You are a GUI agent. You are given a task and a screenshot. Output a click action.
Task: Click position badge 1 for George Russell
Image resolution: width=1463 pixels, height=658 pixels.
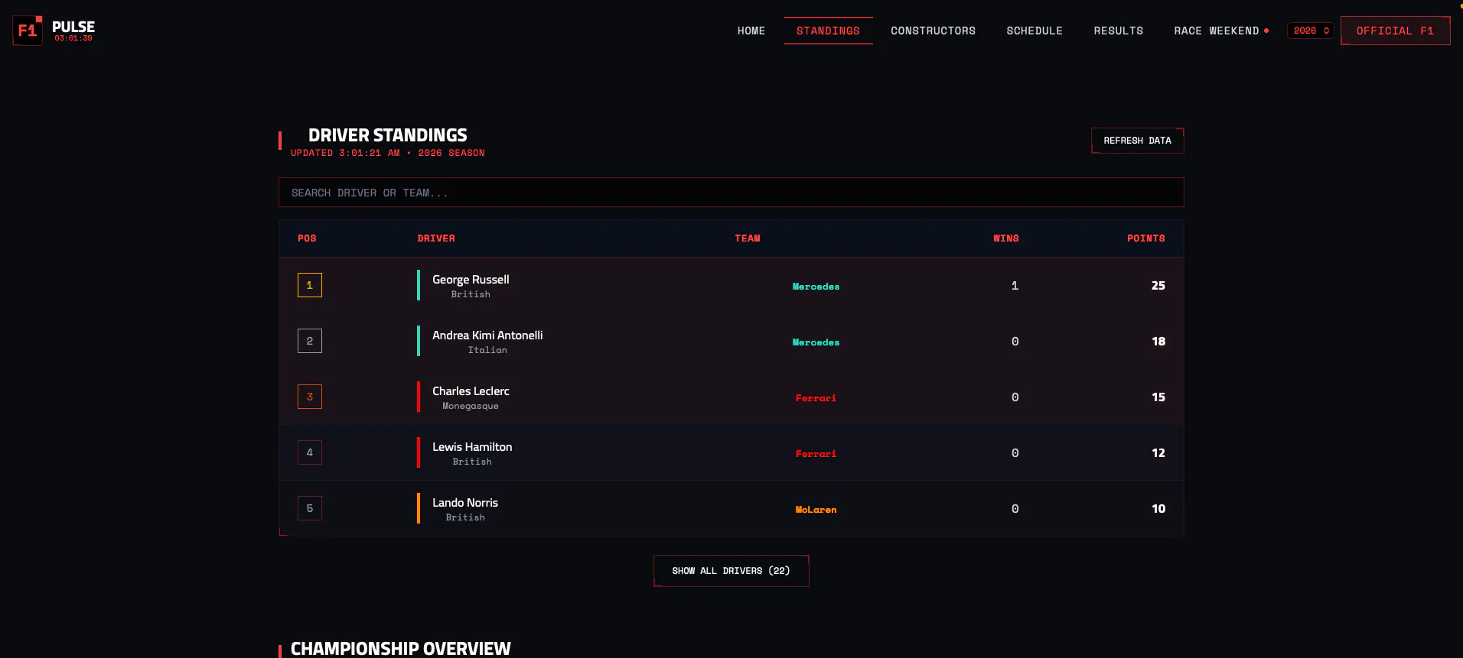[x=310, y=285]
